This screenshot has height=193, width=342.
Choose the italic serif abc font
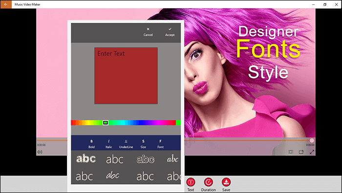pos(173,159)
